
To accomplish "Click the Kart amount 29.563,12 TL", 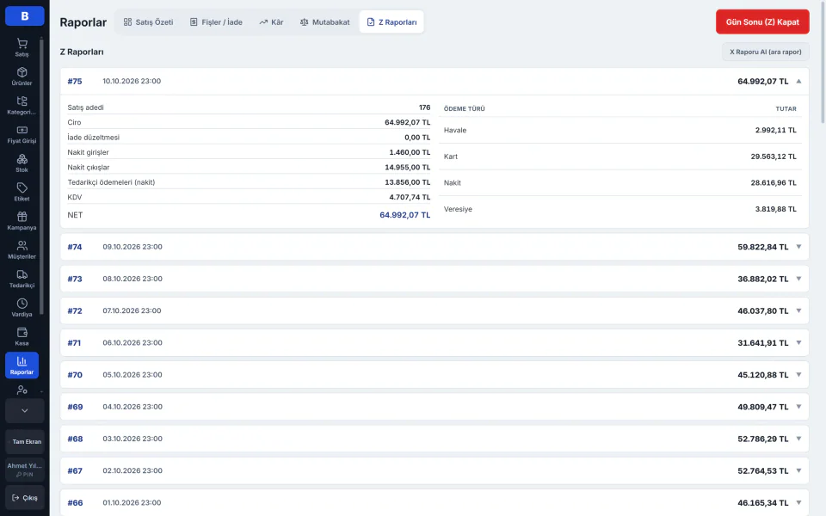I will click(x=774, y=157).
